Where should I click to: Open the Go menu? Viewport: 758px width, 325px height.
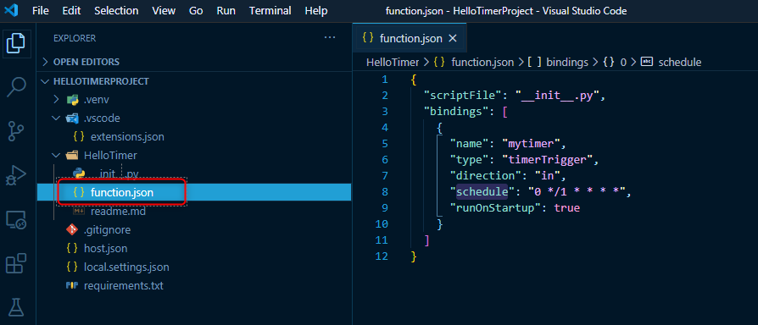click(196, 11)
